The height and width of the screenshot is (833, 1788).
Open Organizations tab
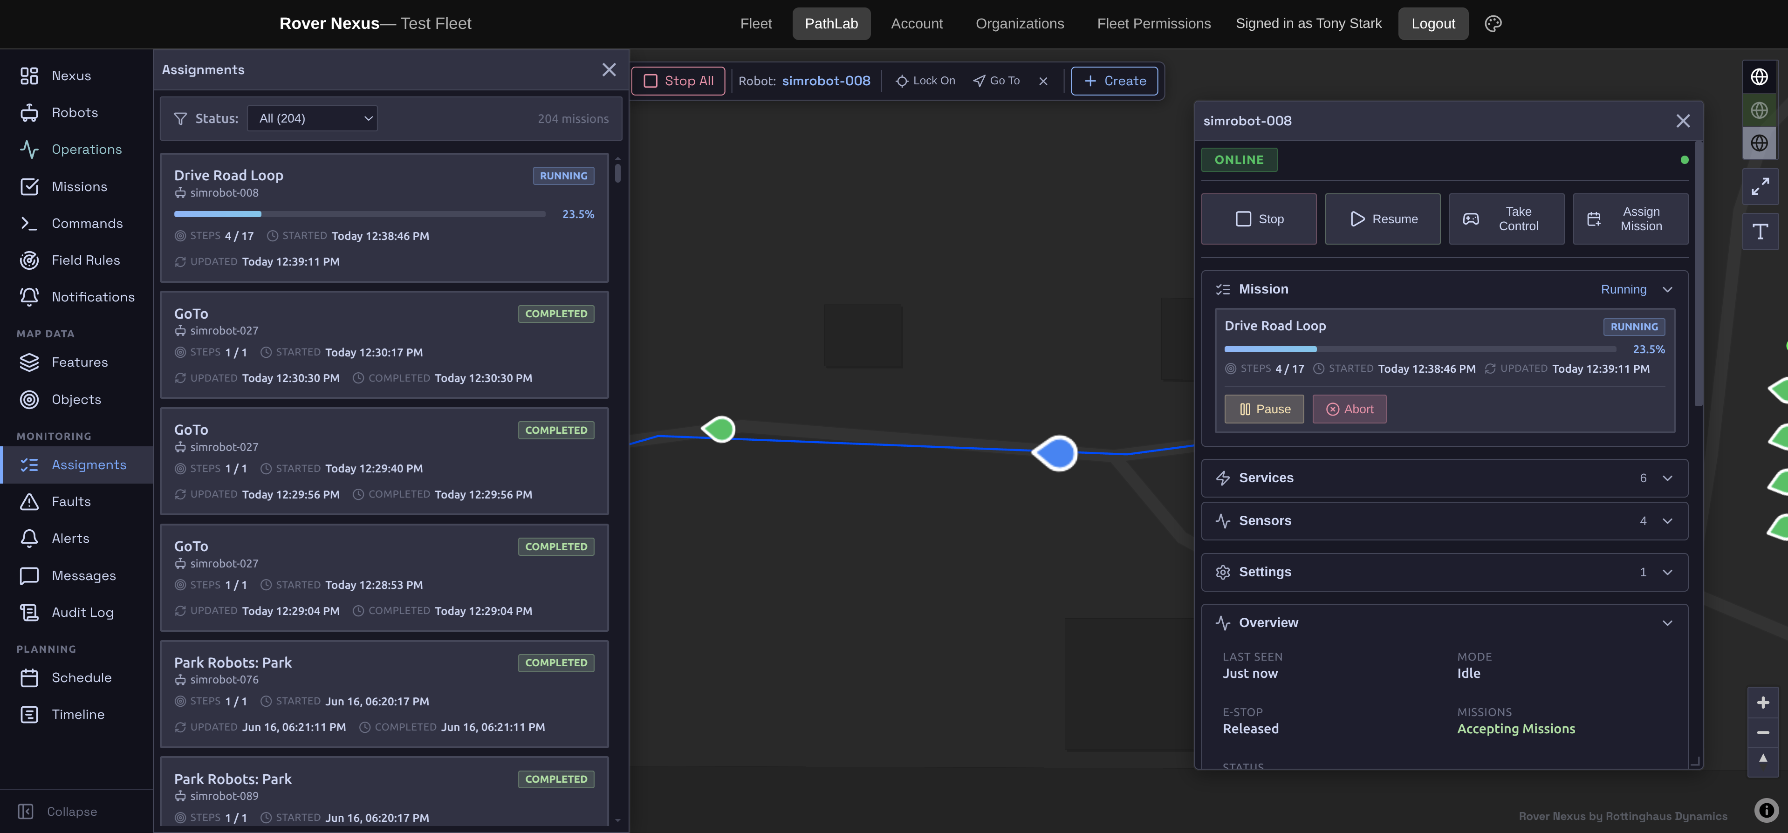1020,24
